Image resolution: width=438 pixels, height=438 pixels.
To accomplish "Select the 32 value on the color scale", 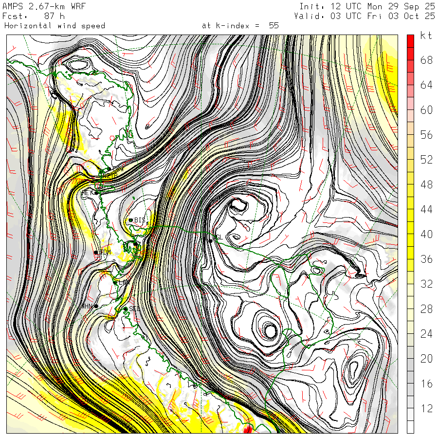I will (x=426, y=284).
